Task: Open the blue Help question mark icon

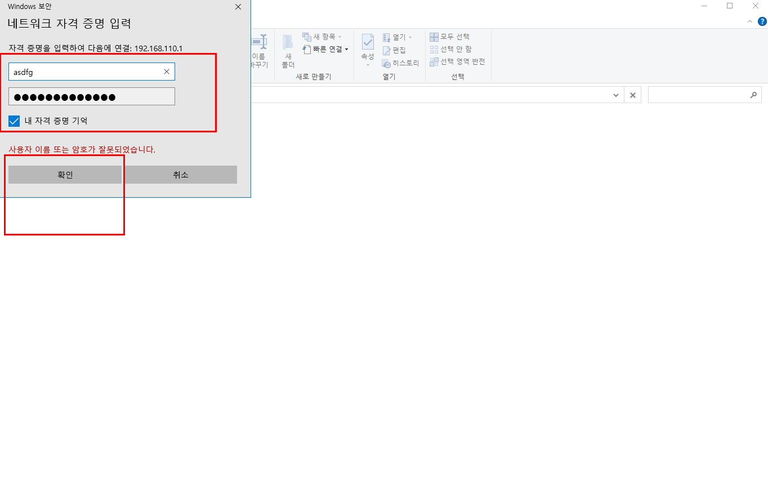Action: 762,21
